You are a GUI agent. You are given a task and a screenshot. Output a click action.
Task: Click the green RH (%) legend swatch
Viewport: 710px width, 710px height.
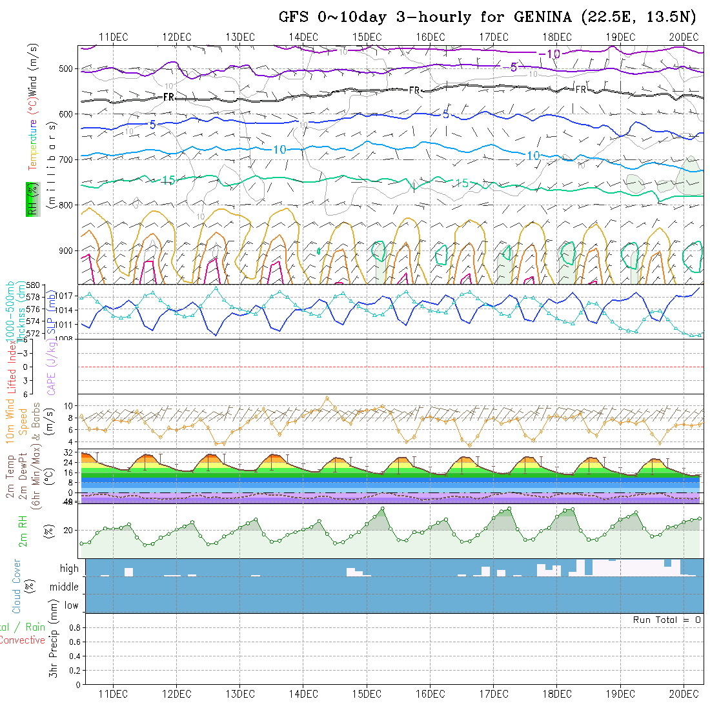point(30,199)
